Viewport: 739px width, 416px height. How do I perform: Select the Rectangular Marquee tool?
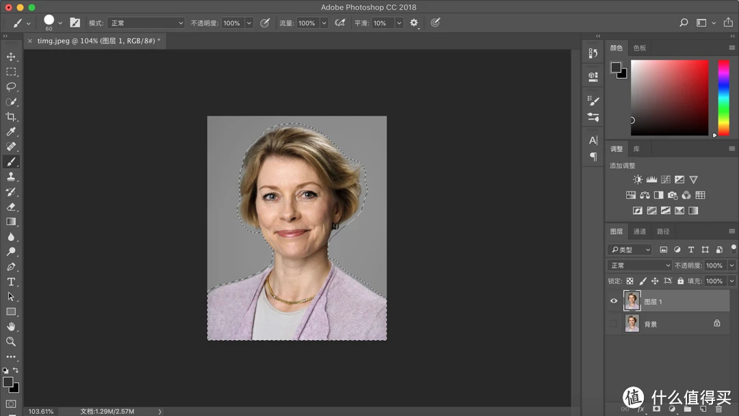point(11,72)
